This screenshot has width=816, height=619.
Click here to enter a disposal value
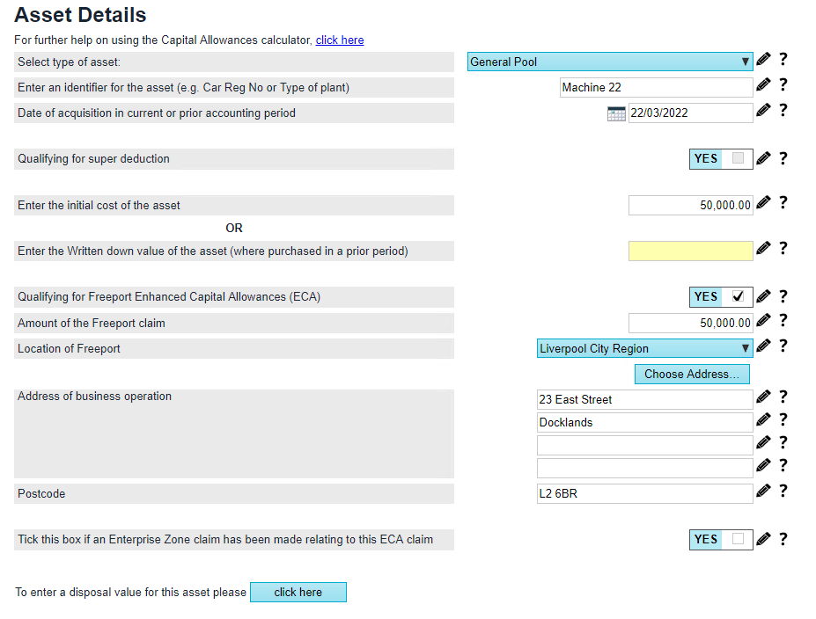coord(298,592)
